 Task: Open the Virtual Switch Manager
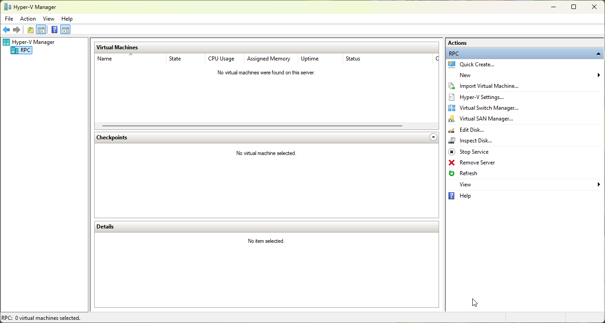tap(488, 108)
